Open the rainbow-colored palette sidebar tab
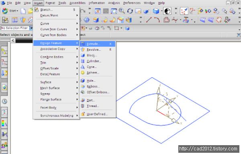 (4, 123)
